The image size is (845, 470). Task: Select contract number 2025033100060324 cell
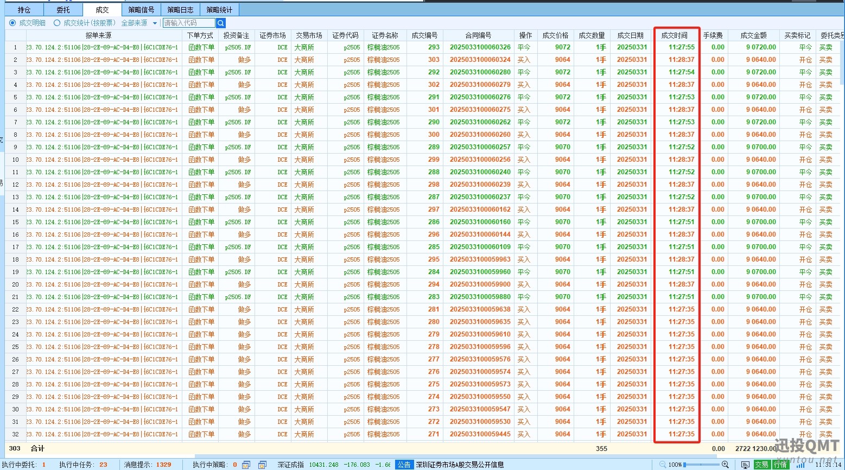[480, 60]
